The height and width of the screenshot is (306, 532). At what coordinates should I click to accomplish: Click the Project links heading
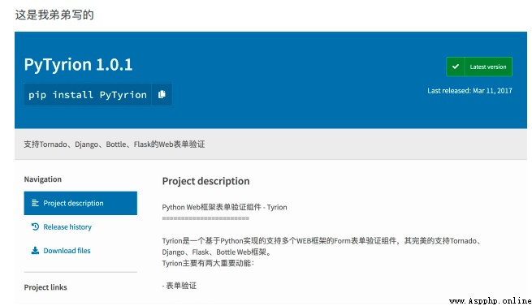pyautogui.click(x=45, y=287)
